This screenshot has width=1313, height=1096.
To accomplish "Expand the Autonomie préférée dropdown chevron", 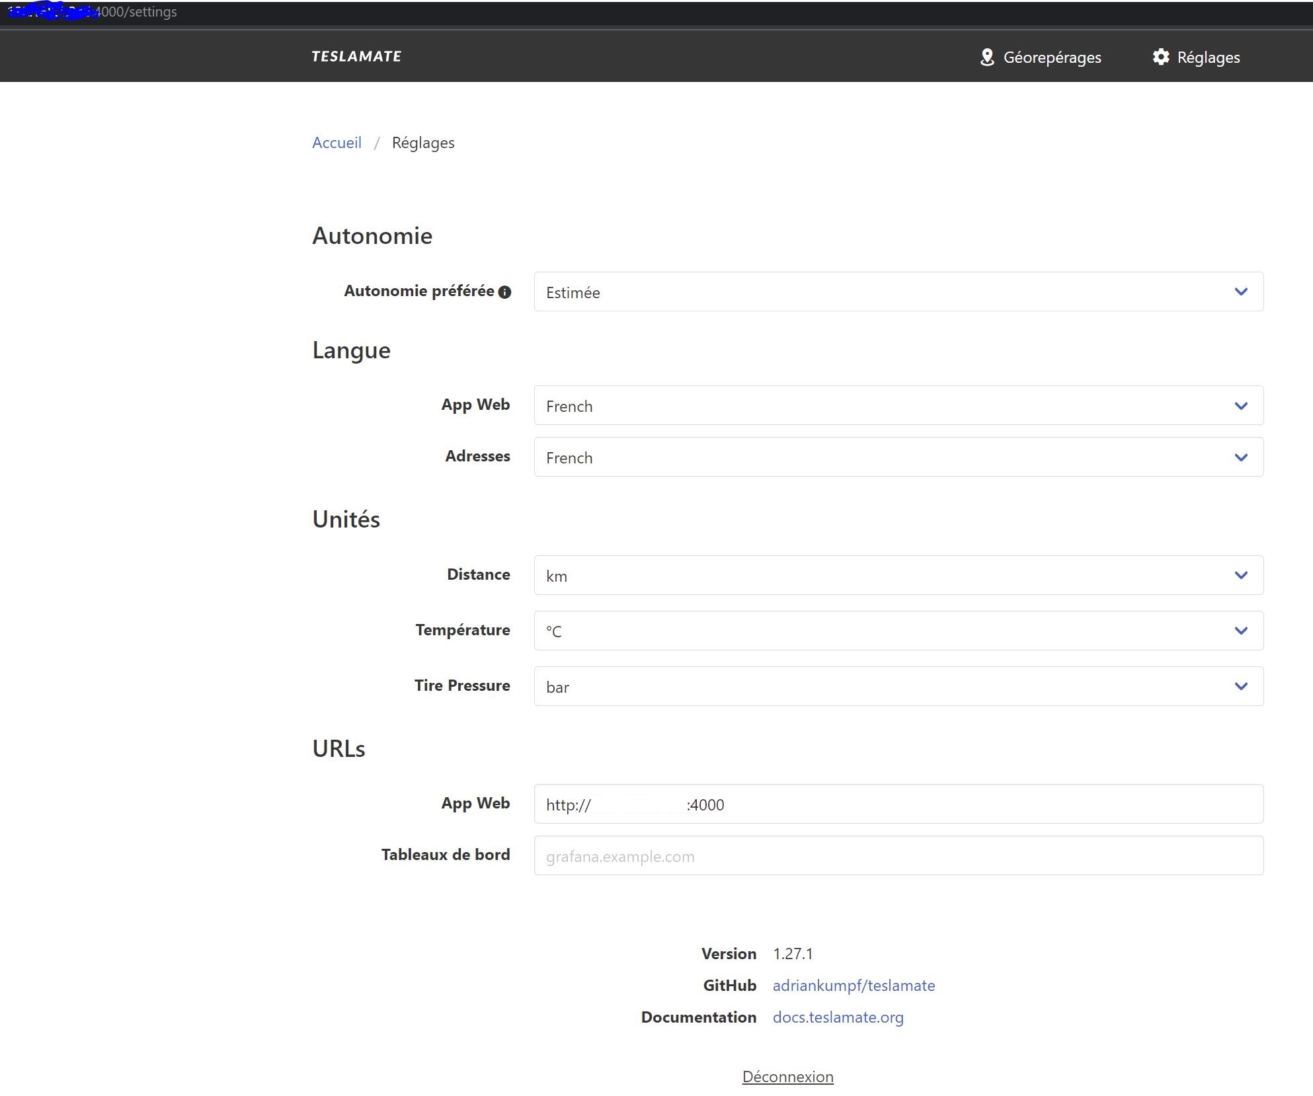I will coord(1241,292).
